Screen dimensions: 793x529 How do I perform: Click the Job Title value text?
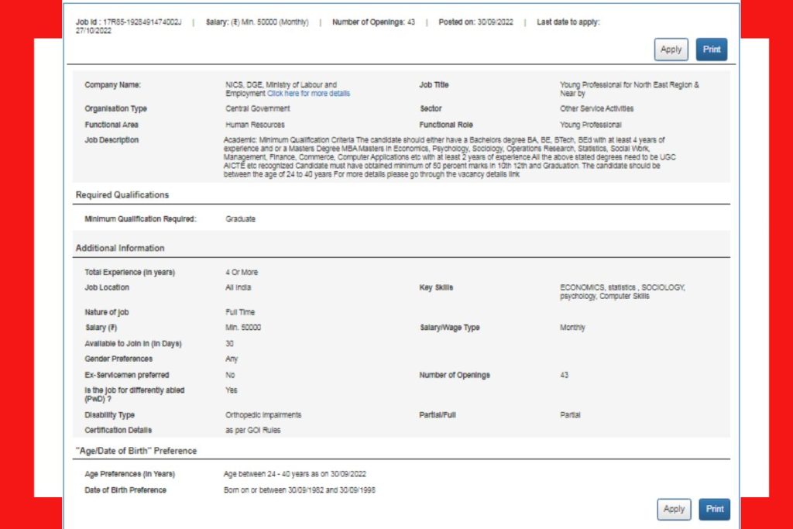[629, 89]
